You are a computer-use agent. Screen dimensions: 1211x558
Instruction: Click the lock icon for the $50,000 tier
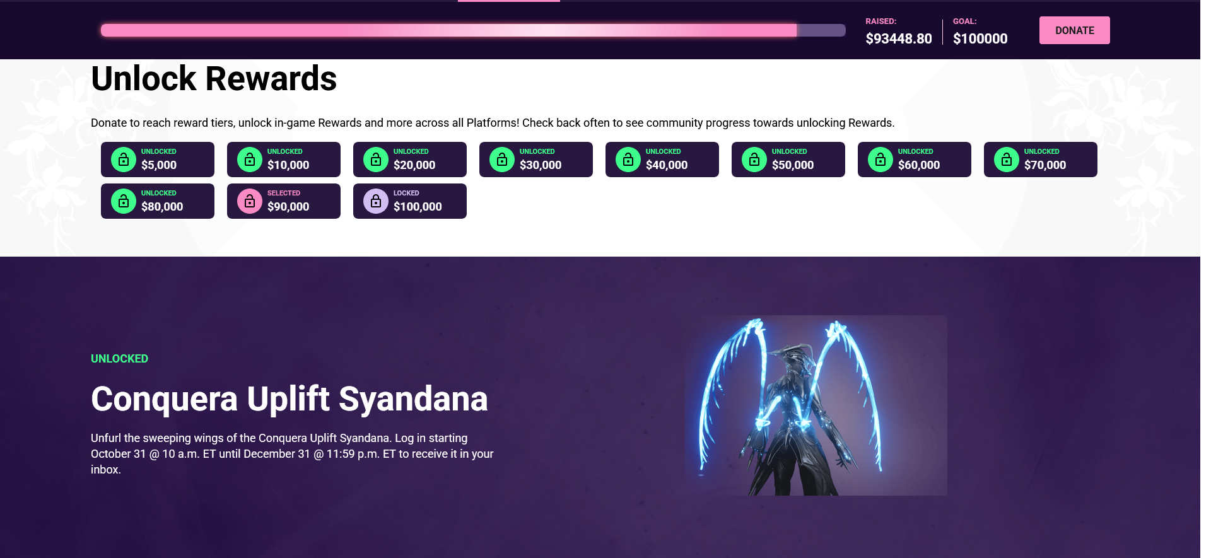[x=754, y=160]
